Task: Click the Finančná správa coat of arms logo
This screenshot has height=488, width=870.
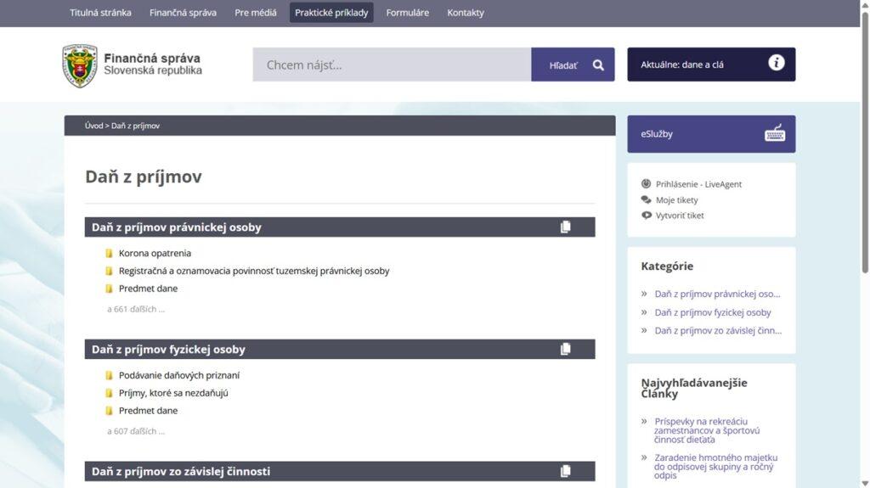Action: 80,65
